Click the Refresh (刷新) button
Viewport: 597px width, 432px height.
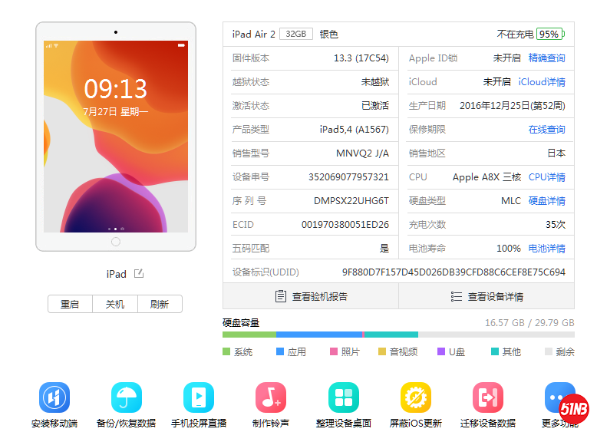point(160,304)
